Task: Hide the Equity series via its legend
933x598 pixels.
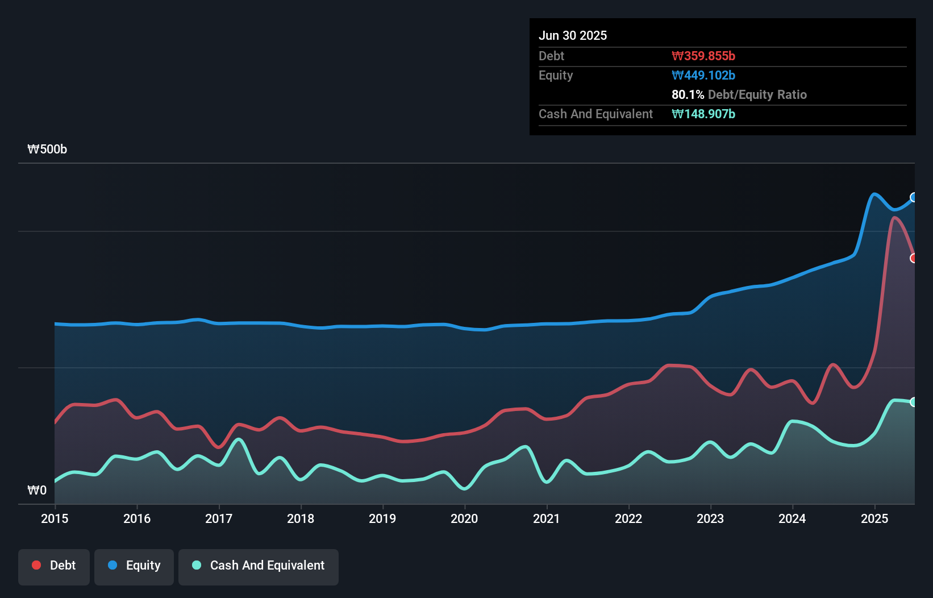Action: click(x=134, y=566)
